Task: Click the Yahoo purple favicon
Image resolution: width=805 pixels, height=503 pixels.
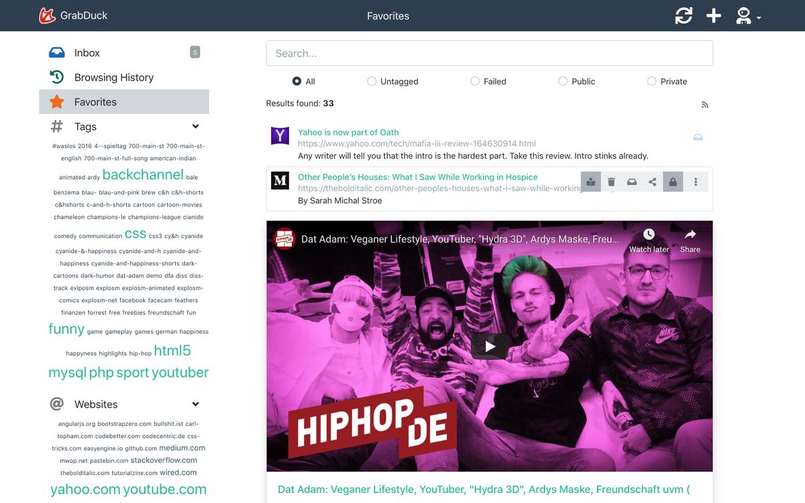Action: tap(280, 135)
